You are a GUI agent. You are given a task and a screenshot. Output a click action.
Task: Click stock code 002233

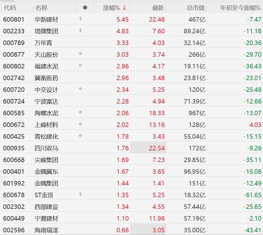coord(14,31)
